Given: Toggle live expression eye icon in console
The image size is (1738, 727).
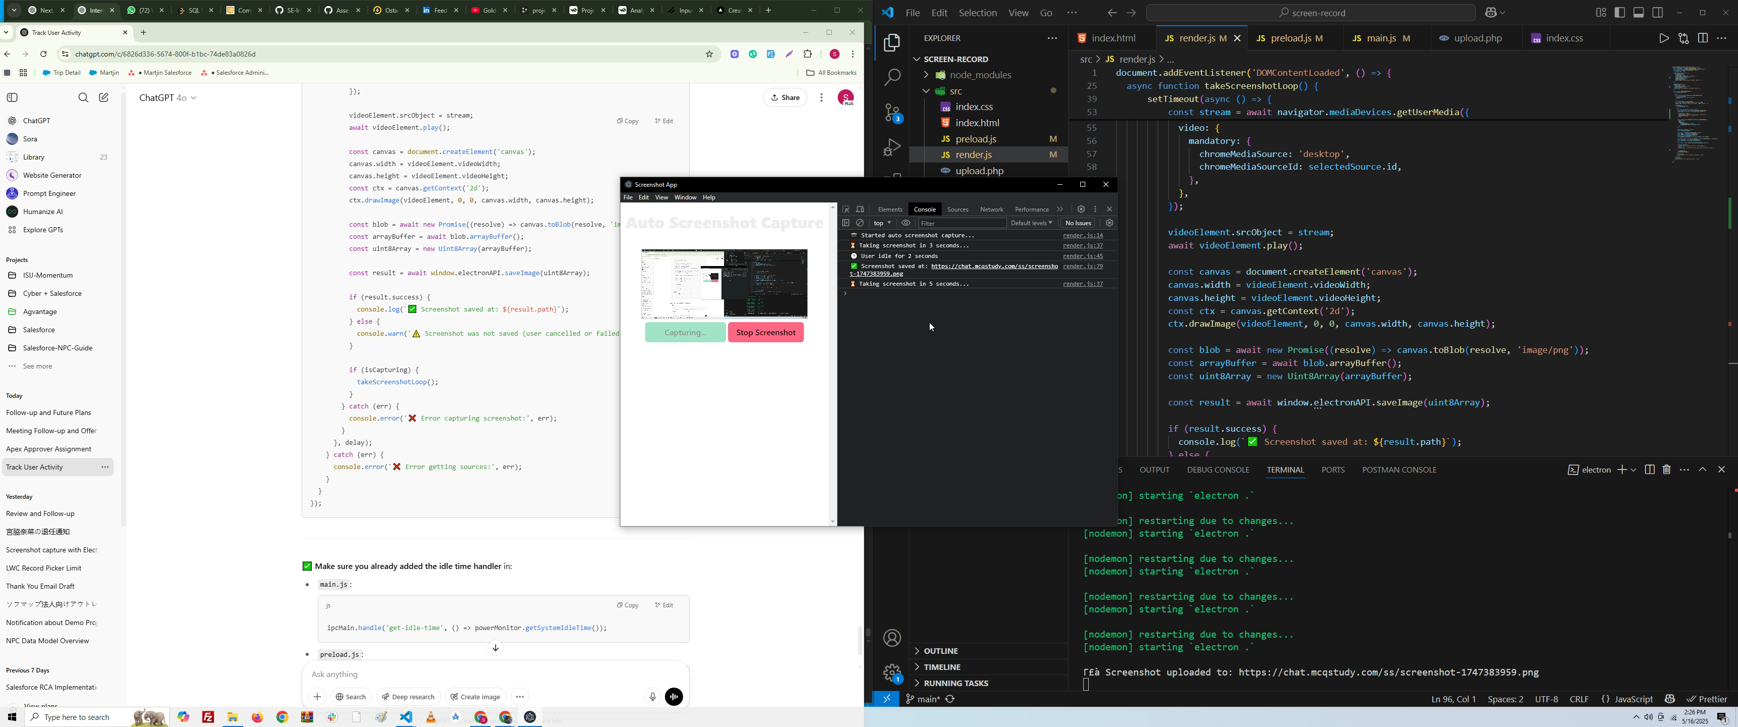Looking at the screenshot, I should click(906, 223).
